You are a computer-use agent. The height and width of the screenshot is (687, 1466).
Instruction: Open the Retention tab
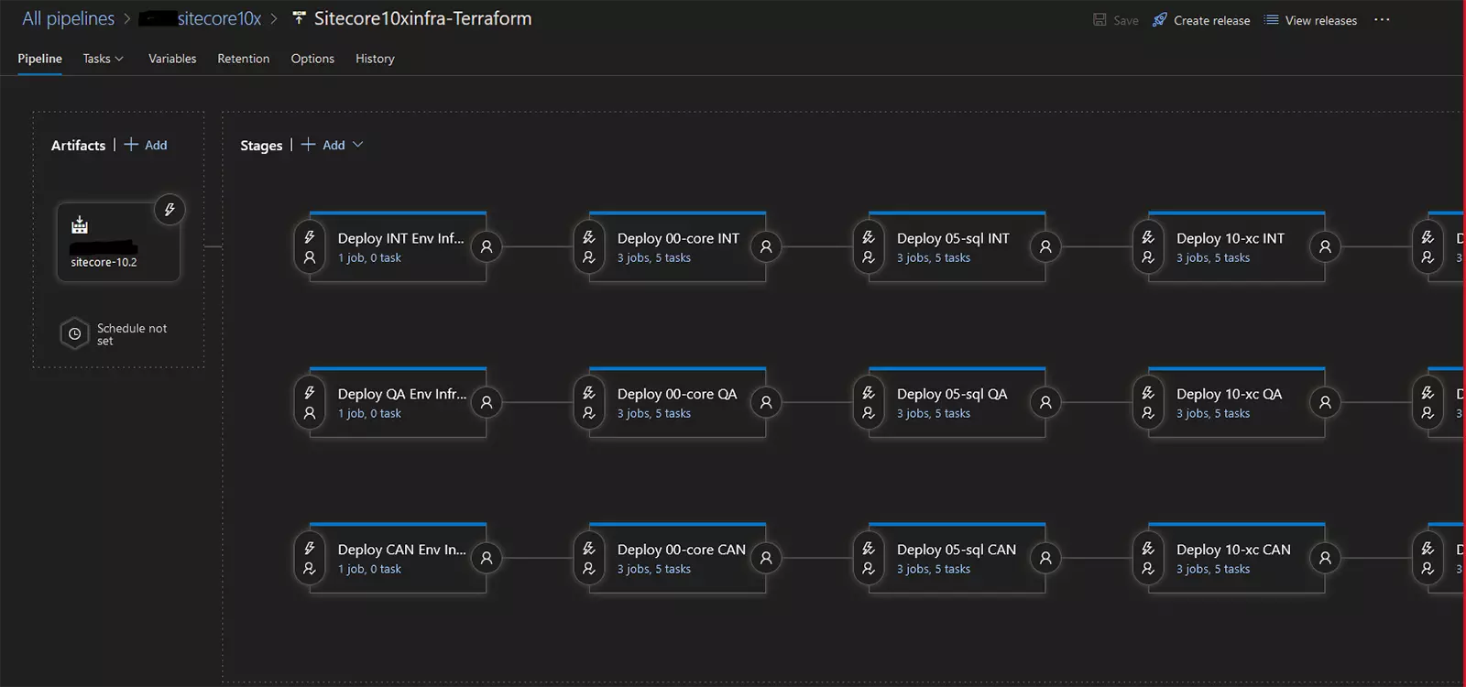(x=243, y=59)
